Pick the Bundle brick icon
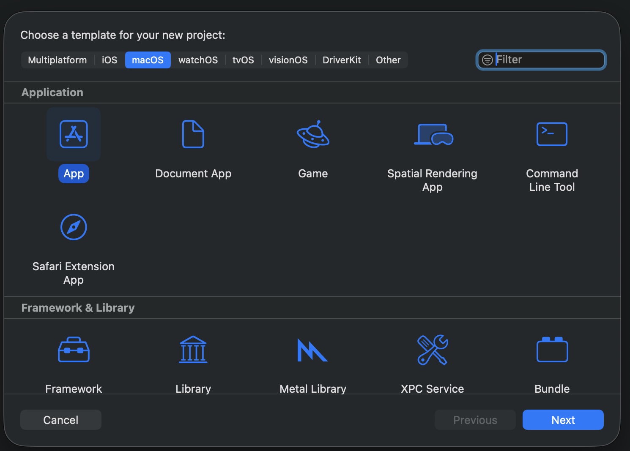The width and height of the screenshot is (630, 451). pos(552,350)
